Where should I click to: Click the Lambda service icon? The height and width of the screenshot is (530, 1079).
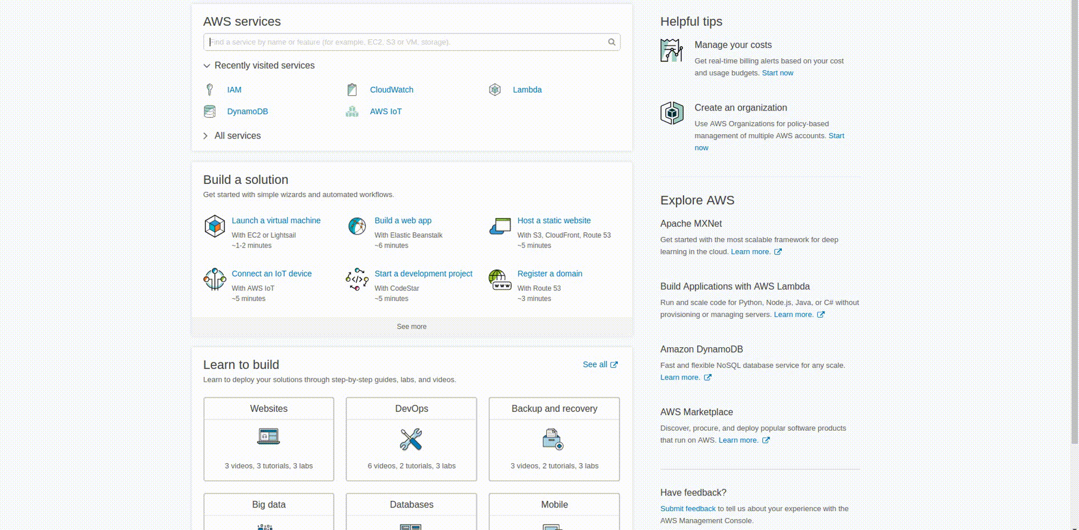tap(495, 90)
